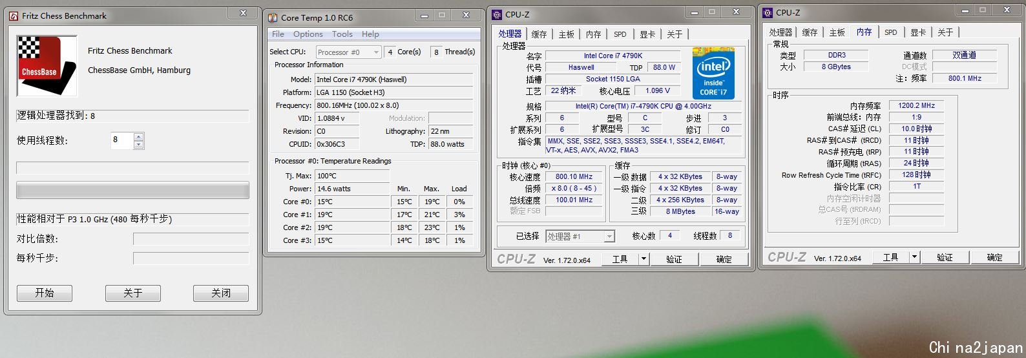Open the 处理器 #1 selection dropdown in CPU-Z
This screenshot has width=1026, height=358.
[x=580, y=237]
